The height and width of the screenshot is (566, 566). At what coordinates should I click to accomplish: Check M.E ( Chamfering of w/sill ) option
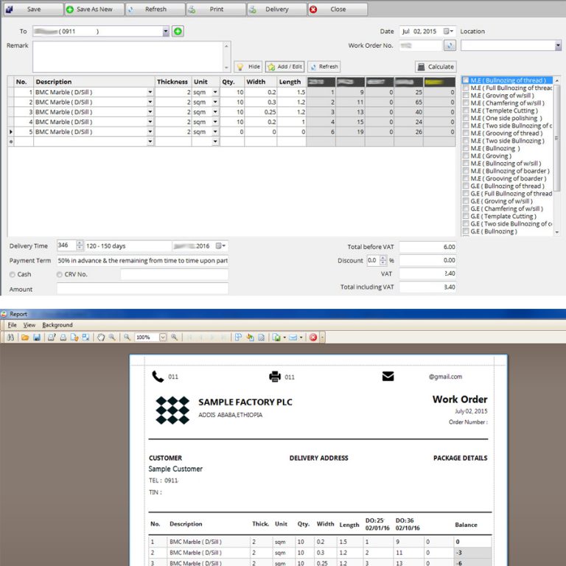[x=466, y=103]
